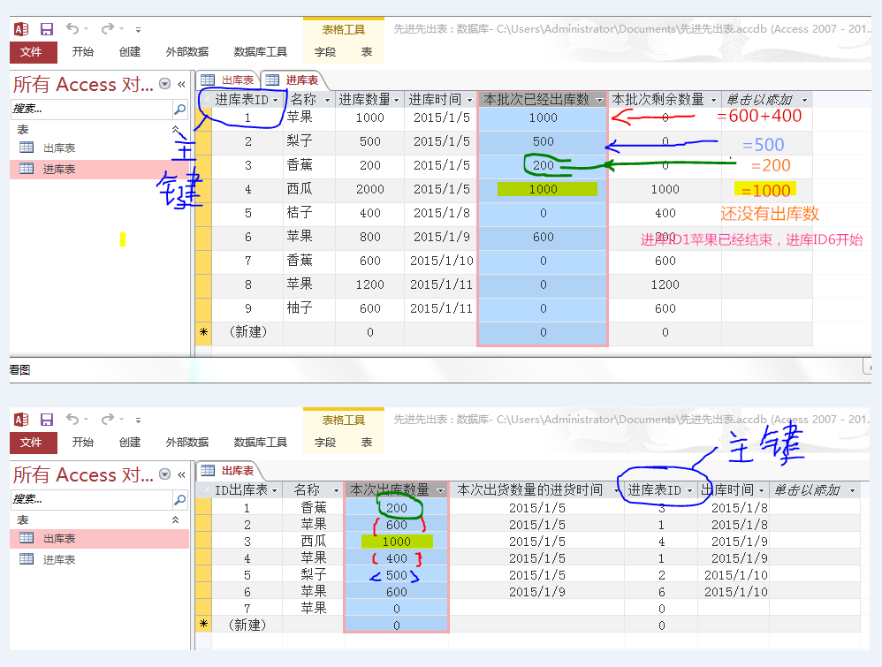Open the 创建 ribbon tab in the upper window

click(x=130, y=52)
